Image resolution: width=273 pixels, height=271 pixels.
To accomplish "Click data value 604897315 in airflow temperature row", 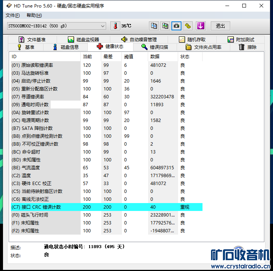I will [x=162, y=168].
